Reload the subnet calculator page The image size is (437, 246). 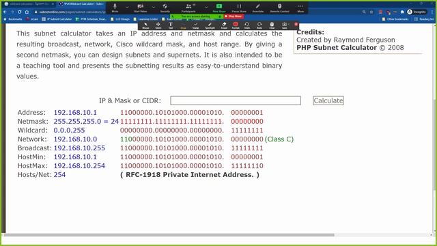[x=20, y=12]
